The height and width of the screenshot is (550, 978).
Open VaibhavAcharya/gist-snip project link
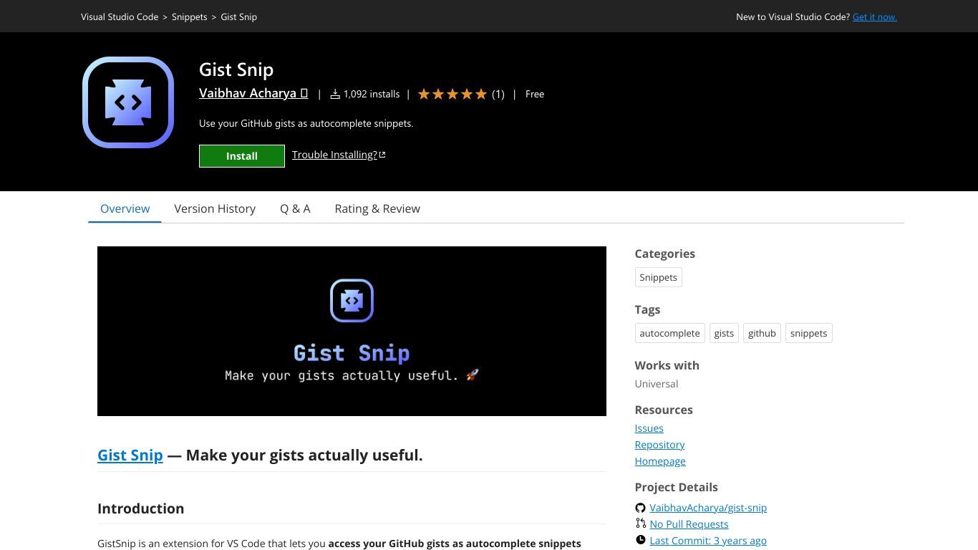click(x=708, y=508)
